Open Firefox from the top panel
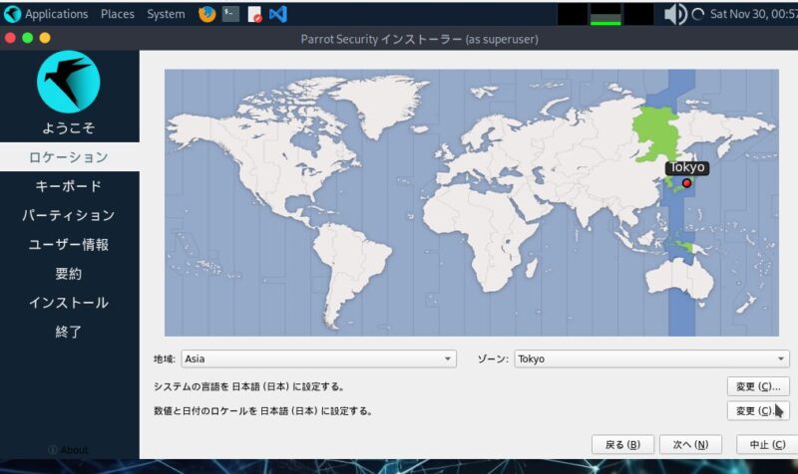The height and width of the screenshot is (474, 798). 207,14
